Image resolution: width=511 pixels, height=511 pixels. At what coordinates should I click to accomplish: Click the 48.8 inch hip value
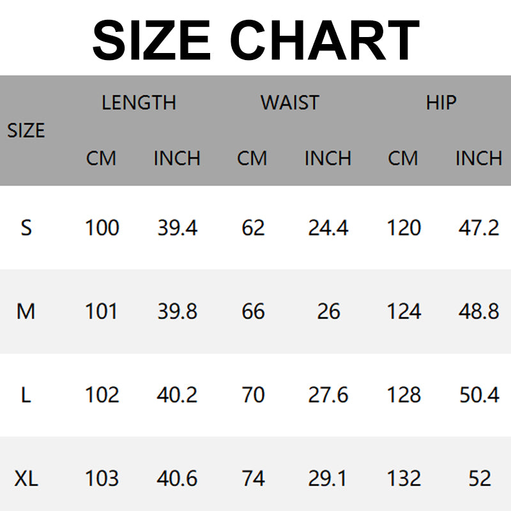click(x=478, y=311)
